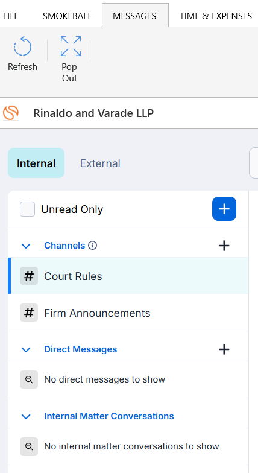
Task: Open the TIME & EXPENSES tab
Action: pos(216,16)
